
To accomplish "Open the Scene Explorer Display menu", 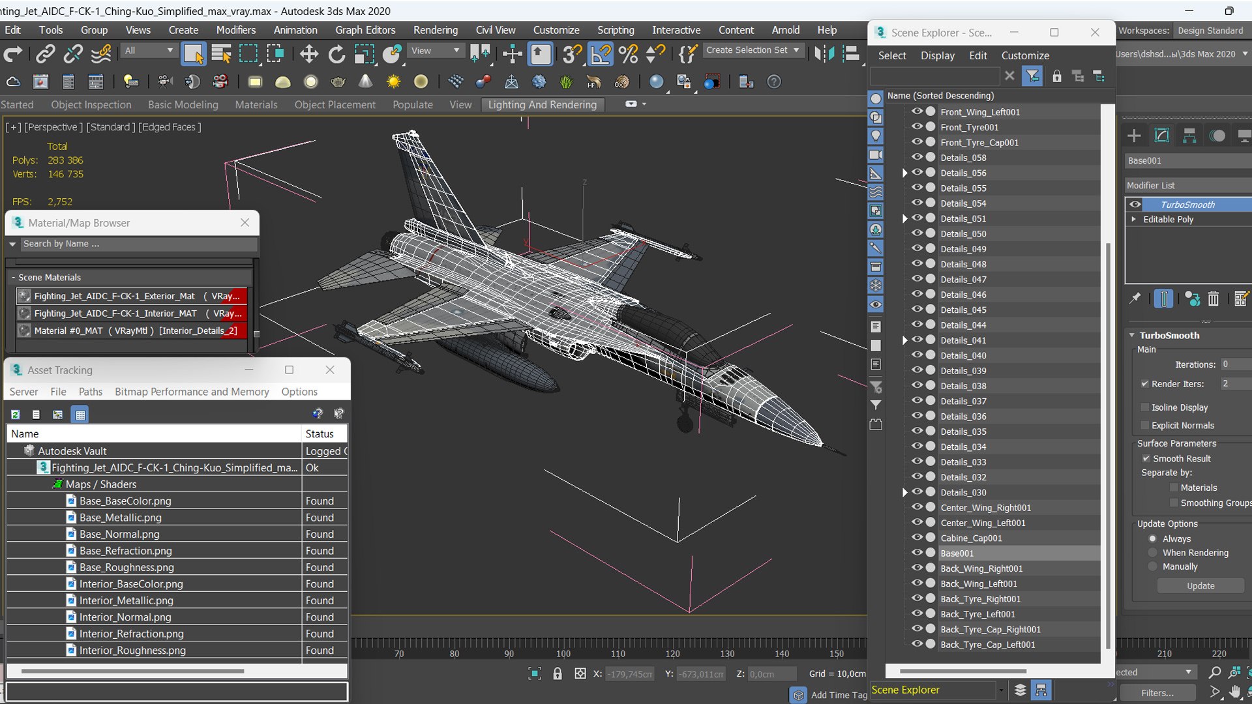I will pos(937,56).
